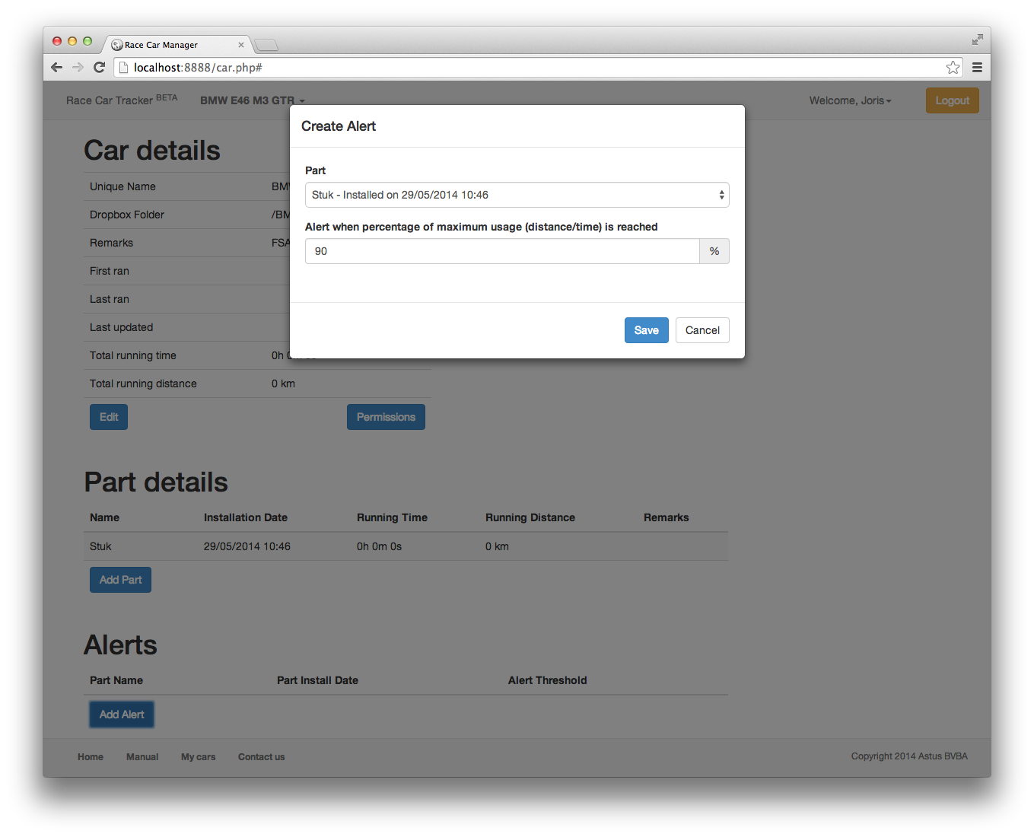This screenshot has height=837, width=1034.
Task: Click the browser forward arrow
Action: [x=78, y=68]
